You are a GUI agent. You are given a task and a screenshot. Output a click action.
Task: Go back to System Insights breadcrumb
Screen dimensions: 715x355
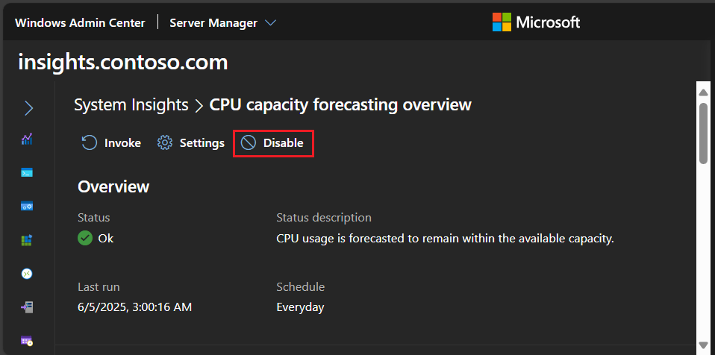[131, 105]
